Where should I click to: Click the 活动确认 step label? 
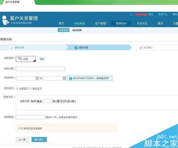148,47
